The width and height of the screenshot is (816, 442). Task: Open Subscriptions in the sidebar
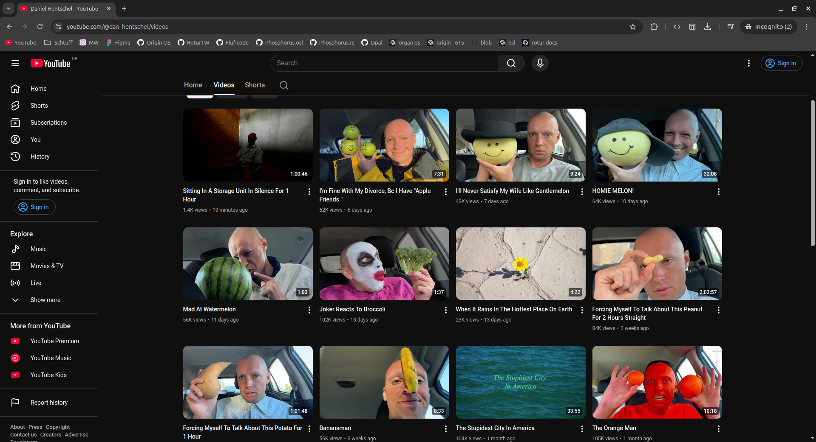coord(49,123)
